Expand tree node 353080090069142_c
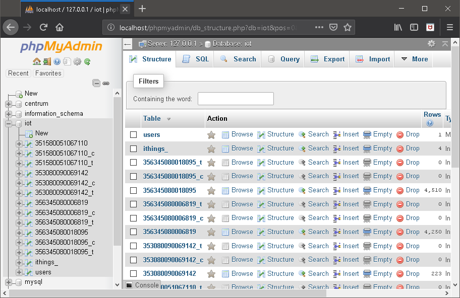Image resolution: width=460 pixels, height=298 pixels. point(19,183)
